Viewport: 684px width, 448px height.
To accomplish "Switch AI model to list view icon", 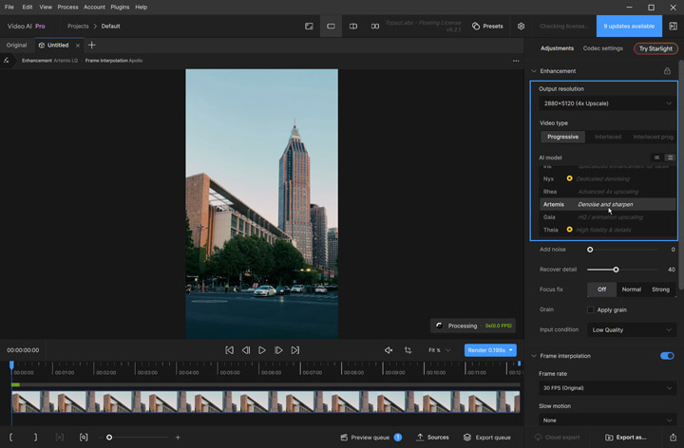I will (670, 158).
